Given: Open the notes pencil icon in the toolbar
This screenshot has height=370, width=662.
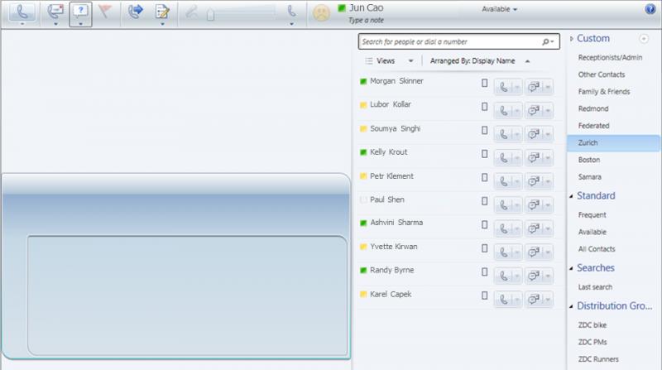Looking at the screenshot, I should (x=162, y=12).
